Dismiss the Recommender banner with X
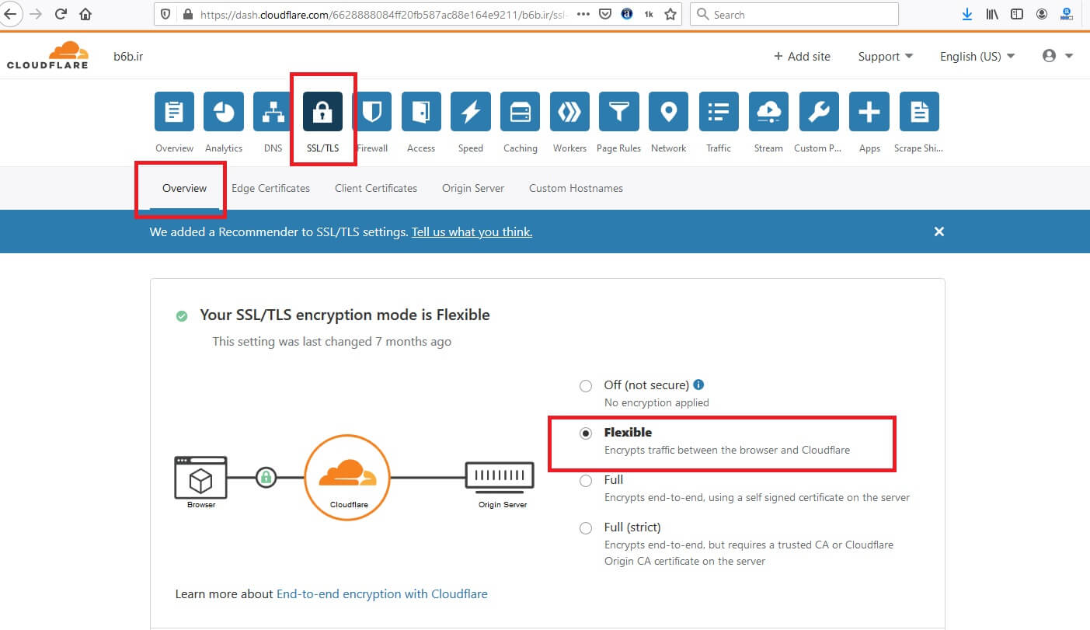Screen dimensions: 1090x630 coord(939,231)
